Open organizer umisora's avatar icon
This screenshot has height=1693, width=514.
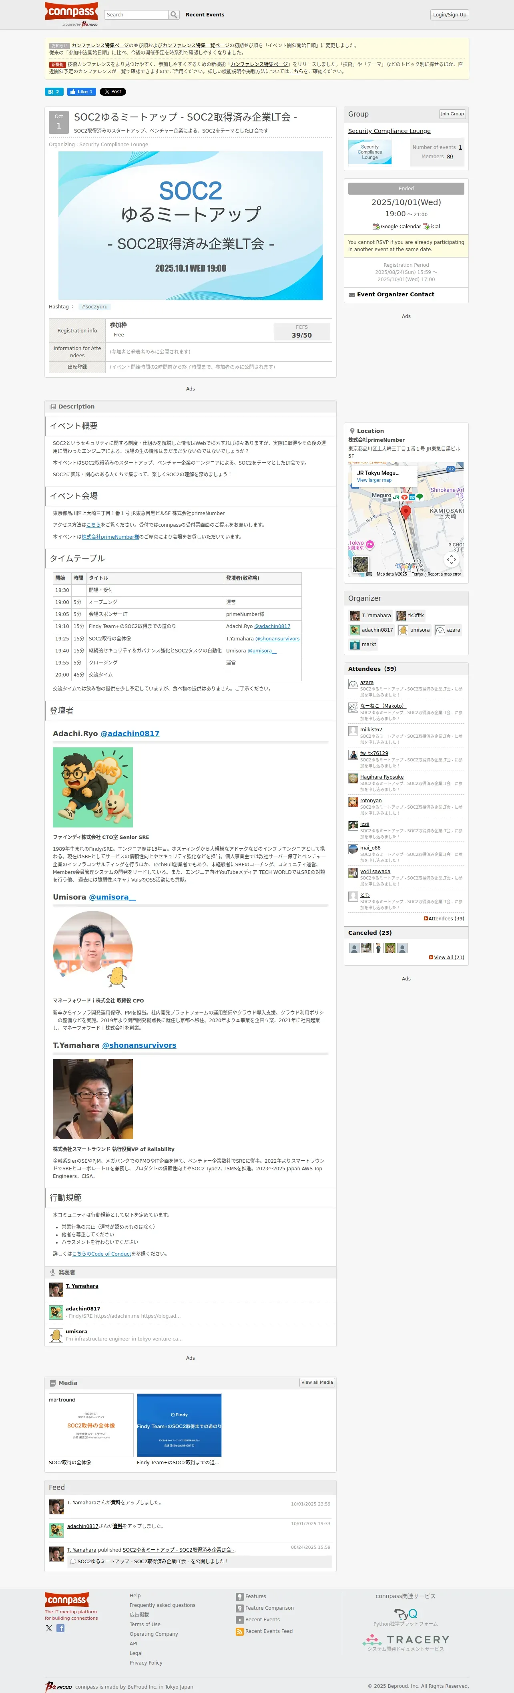click(403, 630)
